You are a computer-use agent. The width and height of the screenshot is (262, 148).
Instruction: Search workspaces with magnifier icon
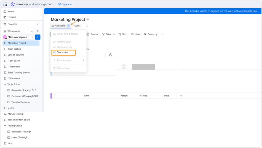point(38,31)
